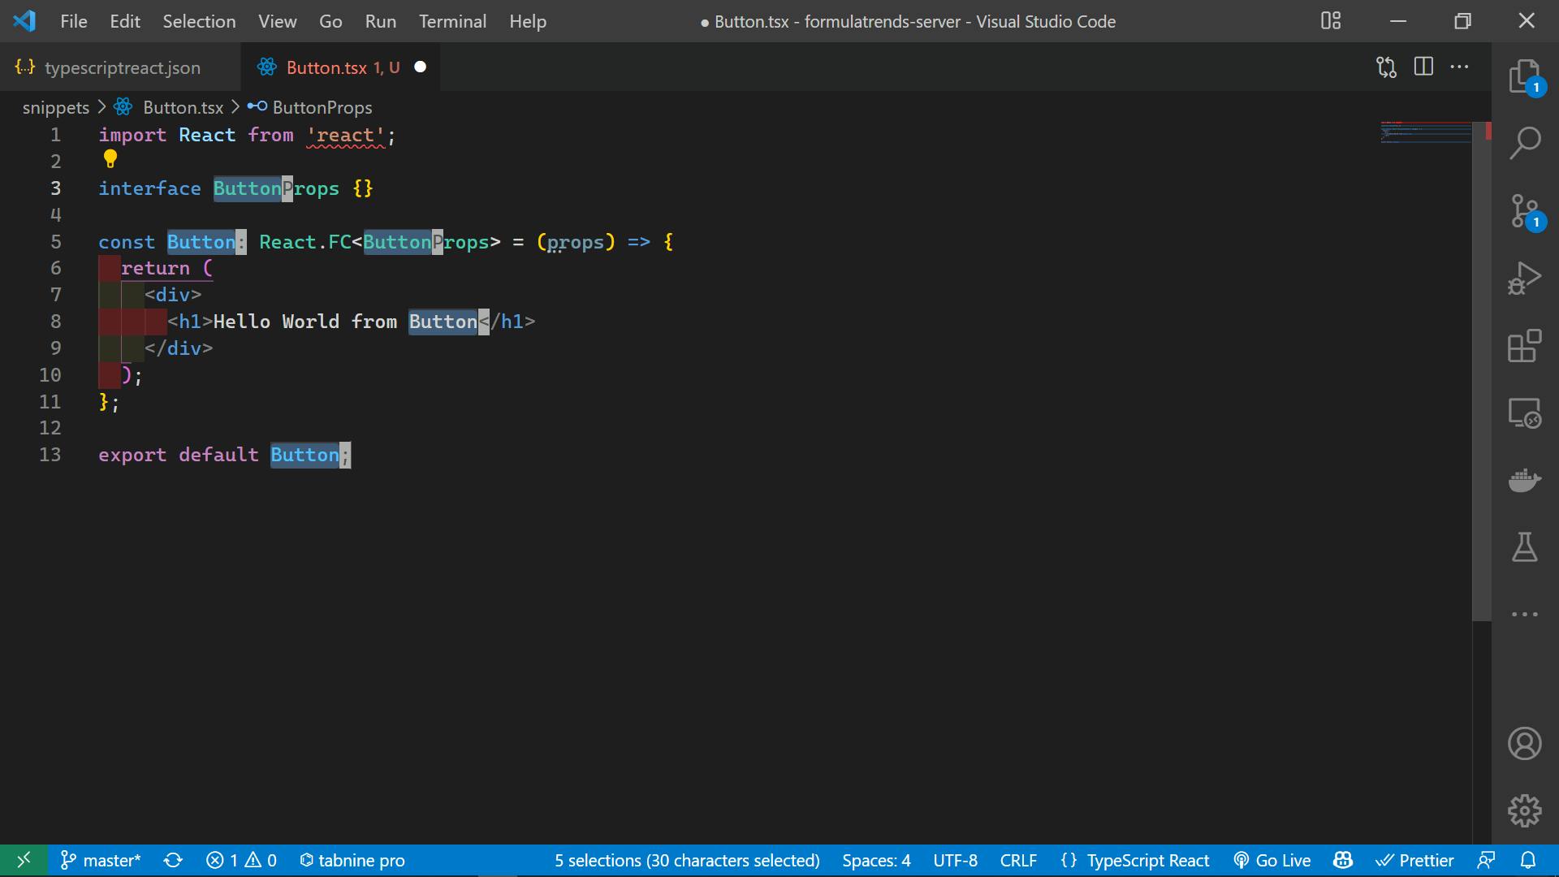This screenshot has height=877, width=1559.
Task: Open the Docker view
Action: click(1525, 480)
